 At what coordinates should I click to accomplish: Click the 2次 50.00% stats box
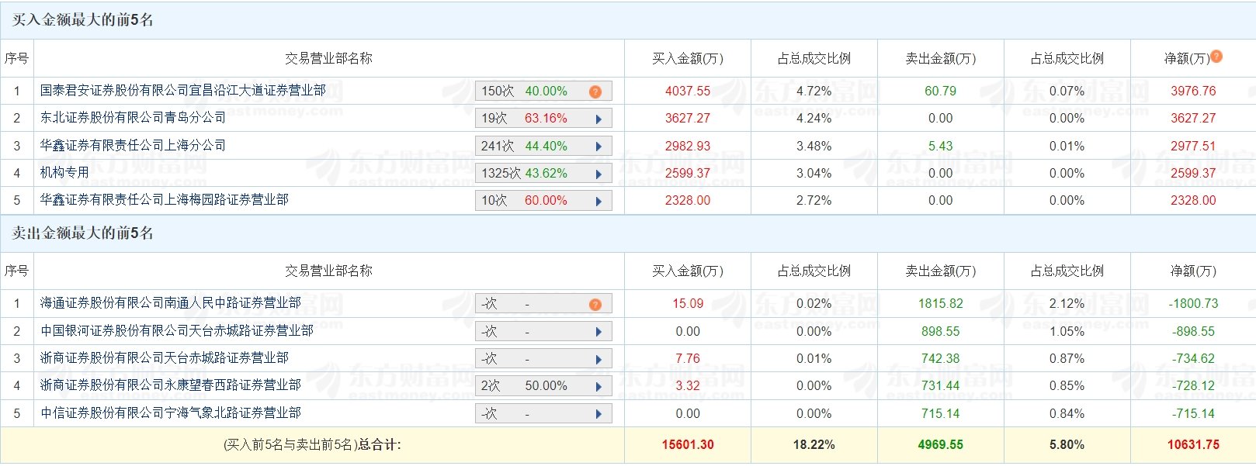[x=536, y=386]
